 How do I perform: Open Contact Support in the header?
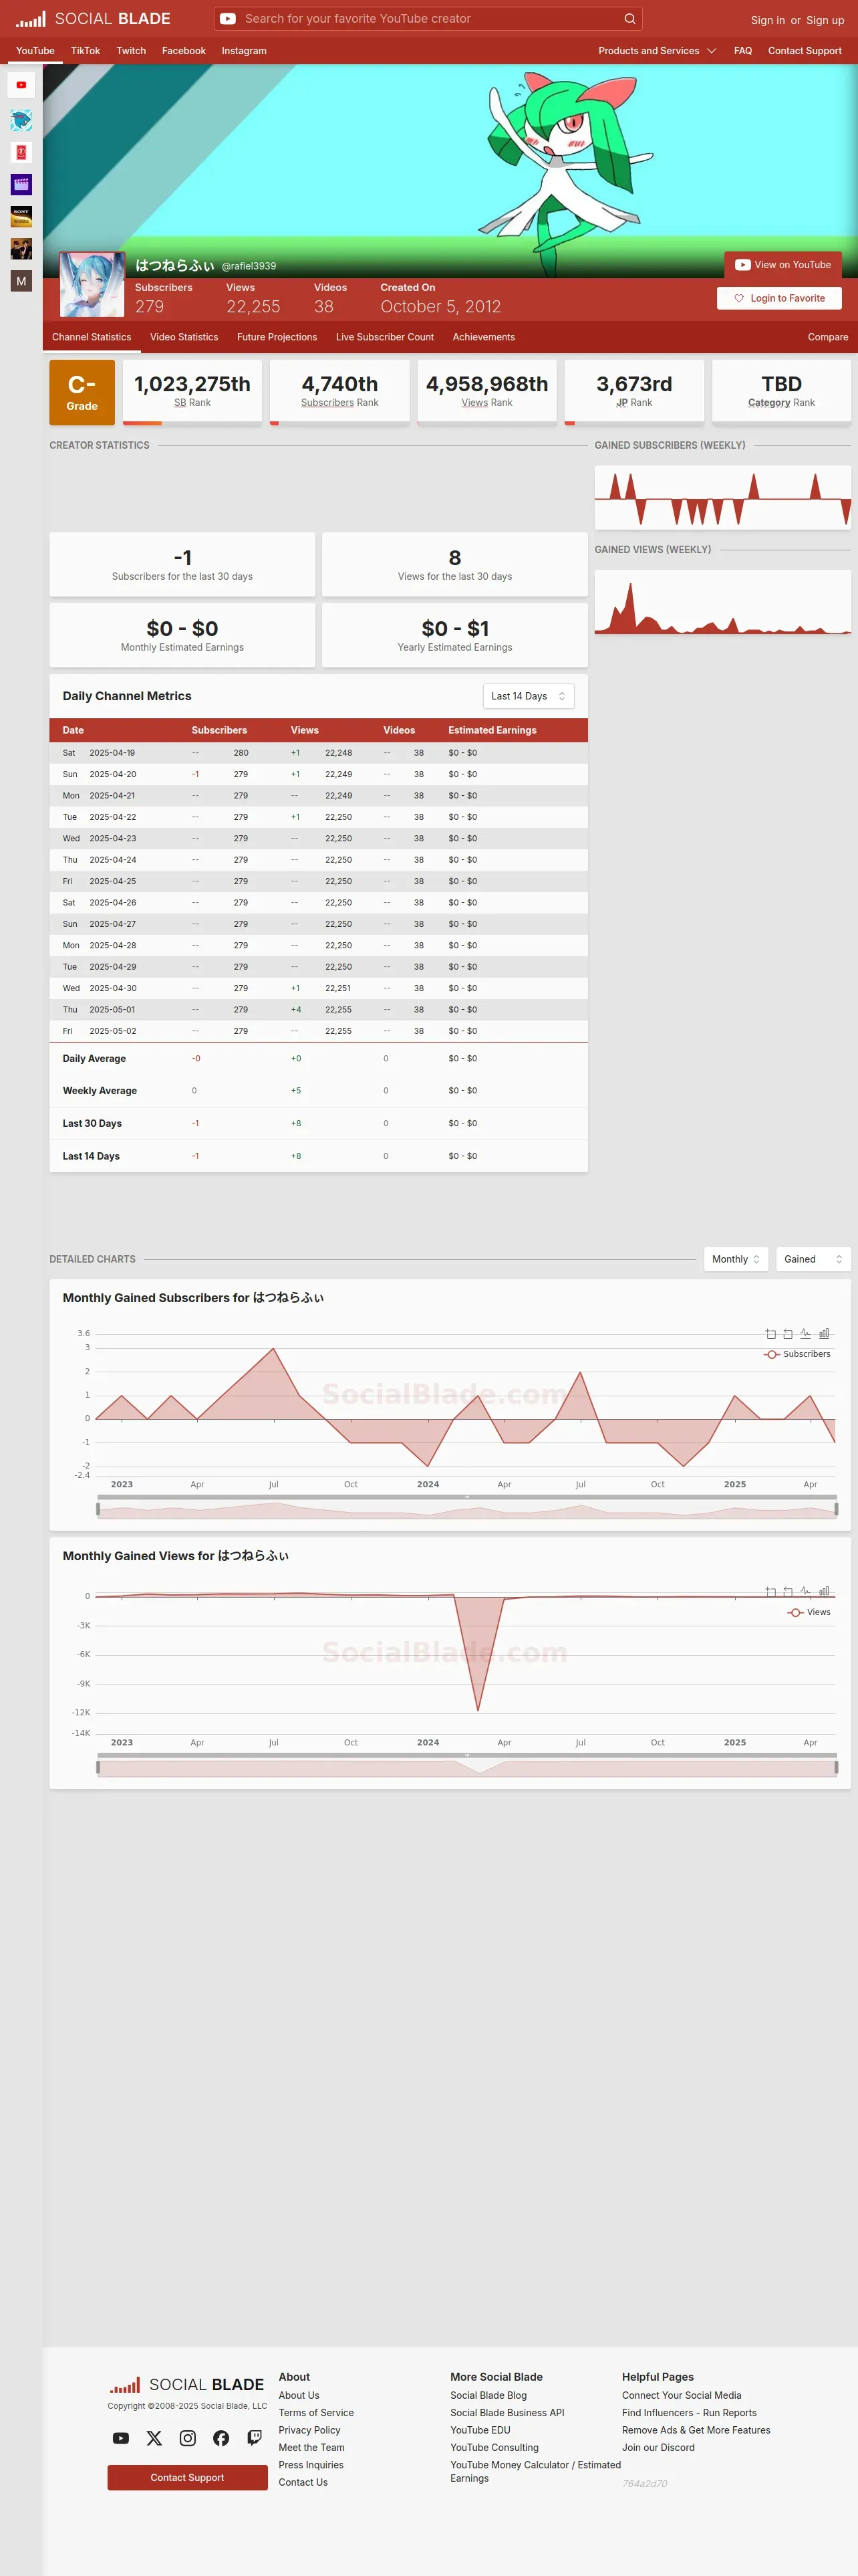pos(805,51)
